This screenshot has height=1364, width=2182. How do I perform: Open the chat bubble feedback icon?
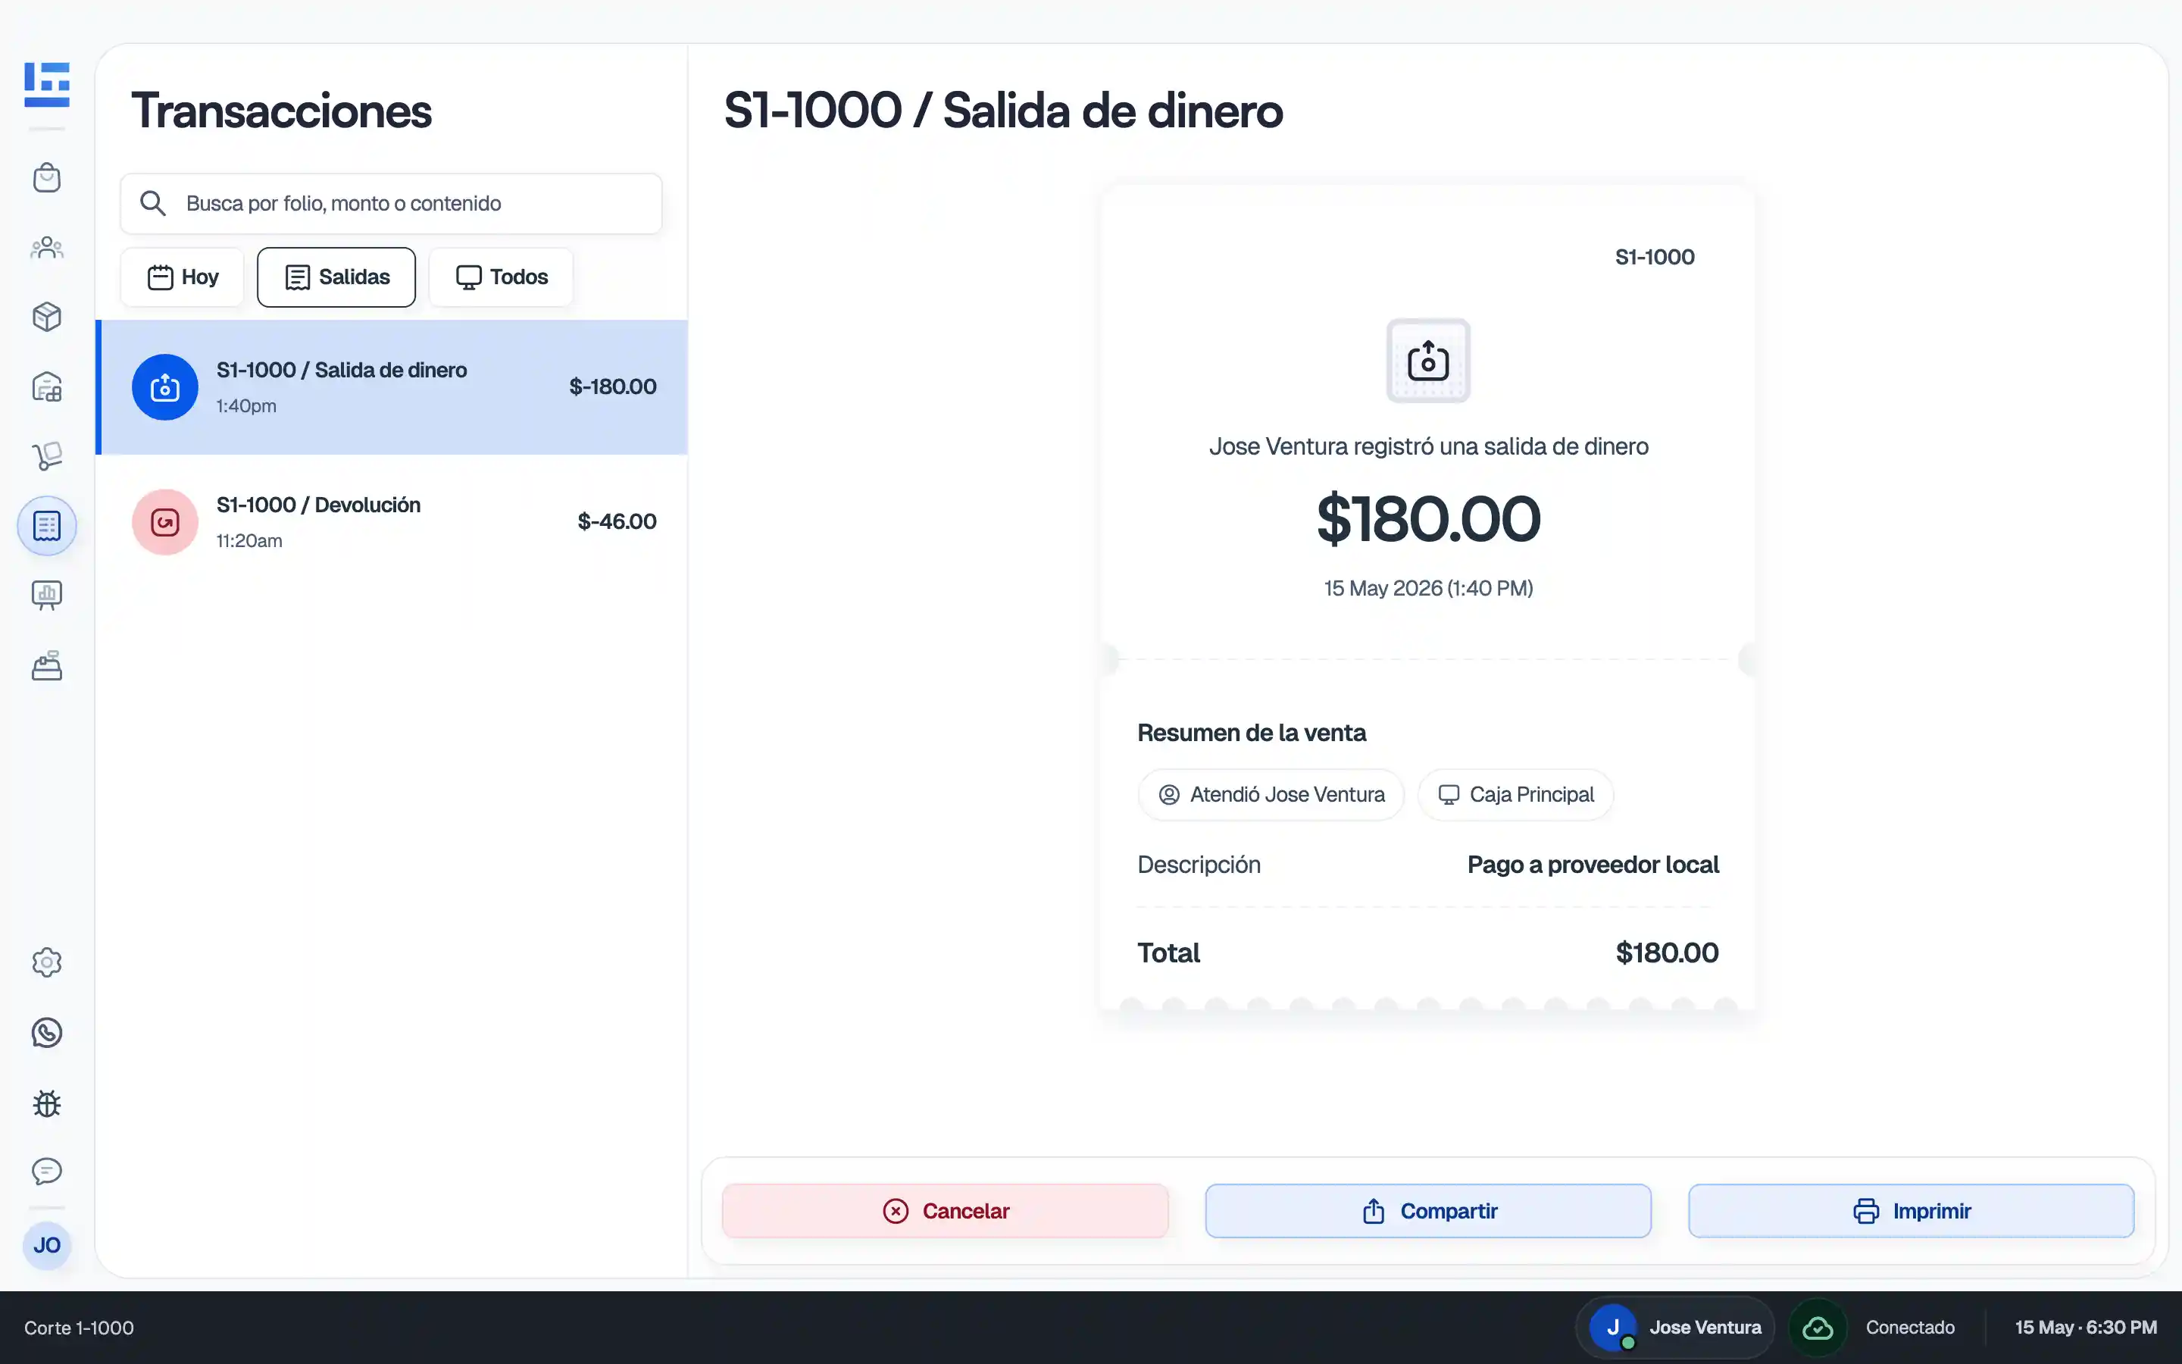click(x=47, y=1172)
